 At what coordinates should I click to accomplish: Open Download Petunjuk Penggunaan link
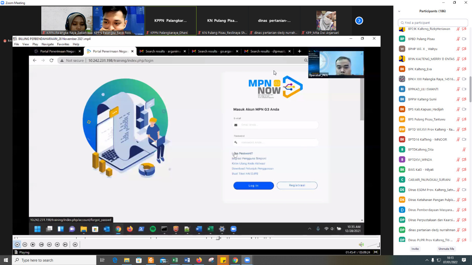tap(253, 169)
